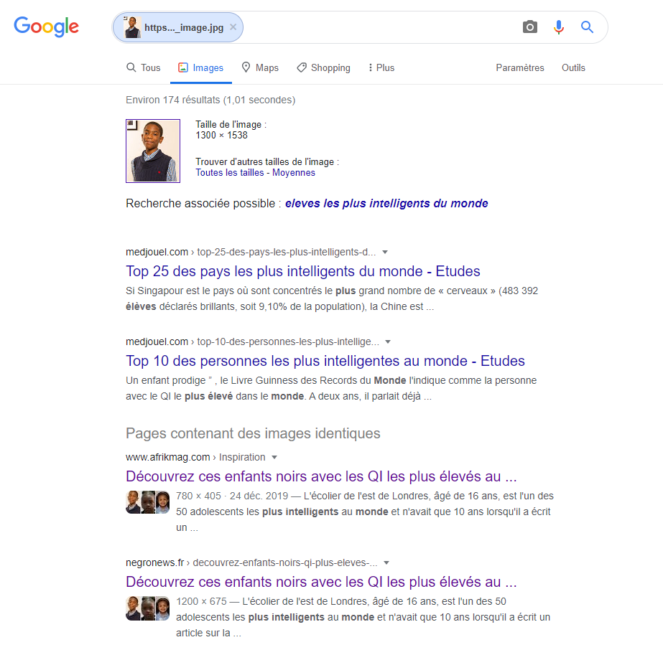This screenshot has width=663, height=655.
Task: Click the blue magnifier search icon
Action: pyautogui.click(x=587, y=27)
